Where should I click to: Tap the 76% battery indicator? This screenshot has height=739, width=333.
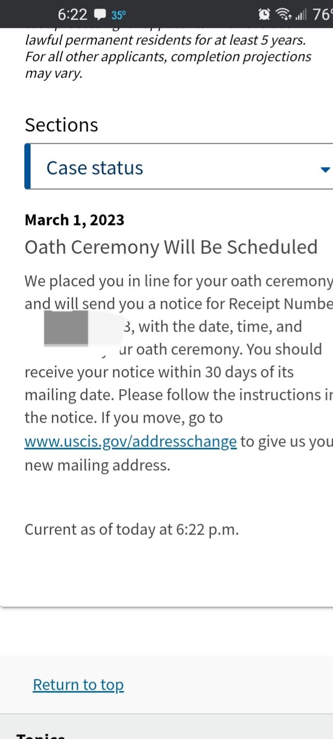coord(323,14)
